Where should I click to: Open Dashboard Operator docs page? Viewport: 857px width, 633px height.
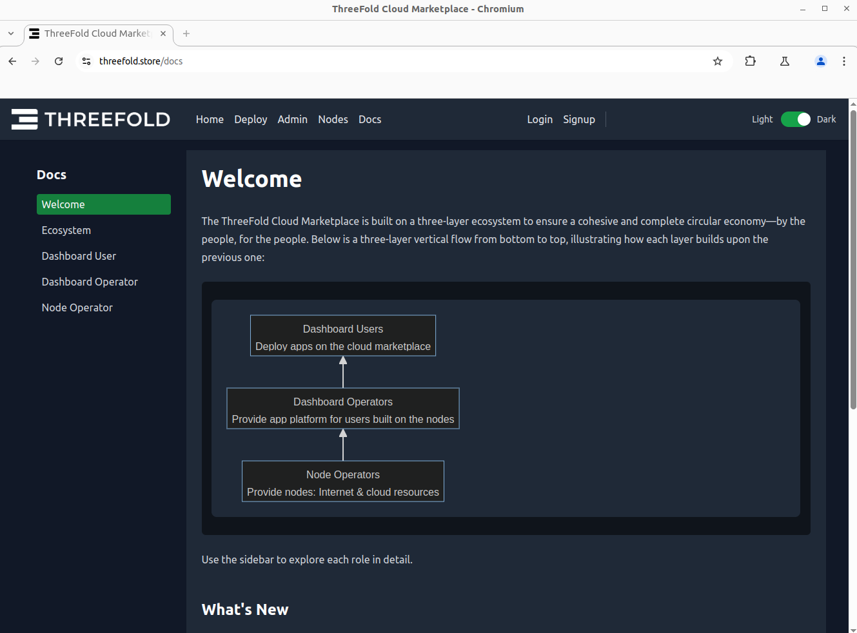(104, 282)
